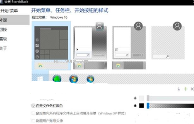Click the upper opacity slider handle
194x124 pixels.
[x=148, y=98]
